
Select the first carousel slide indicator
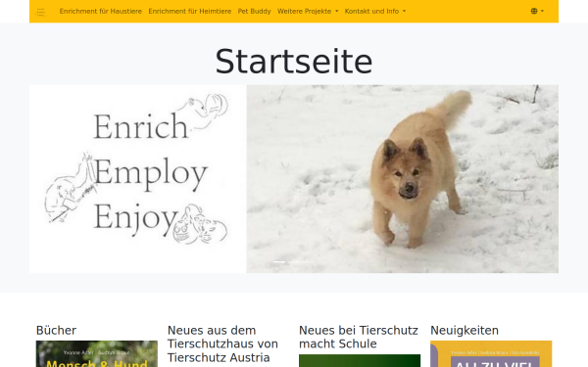click(x=279, y=261)
